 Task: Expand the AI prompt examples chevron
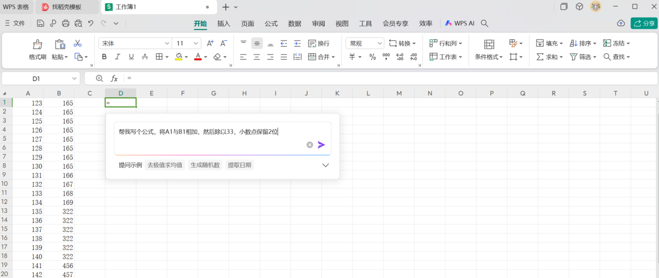(326, 165)
